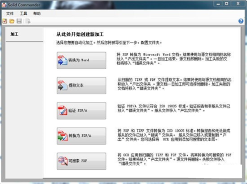Open the 帮助 menu
Screen dimensions: 247x184
37,14
